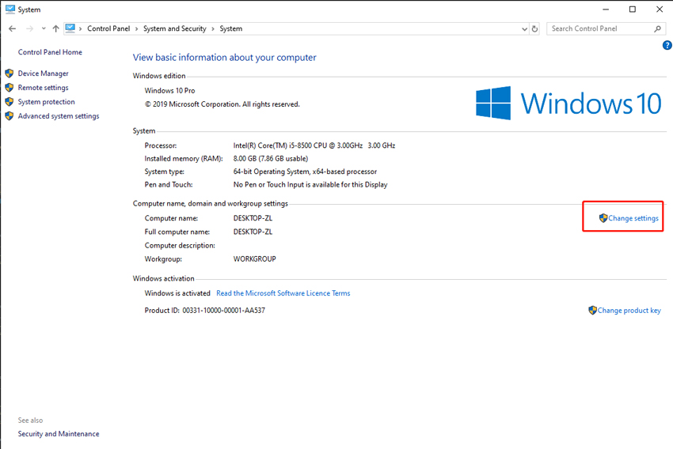Select processor value Intel(R) Core(TM) i5-8500

[314, 145]
